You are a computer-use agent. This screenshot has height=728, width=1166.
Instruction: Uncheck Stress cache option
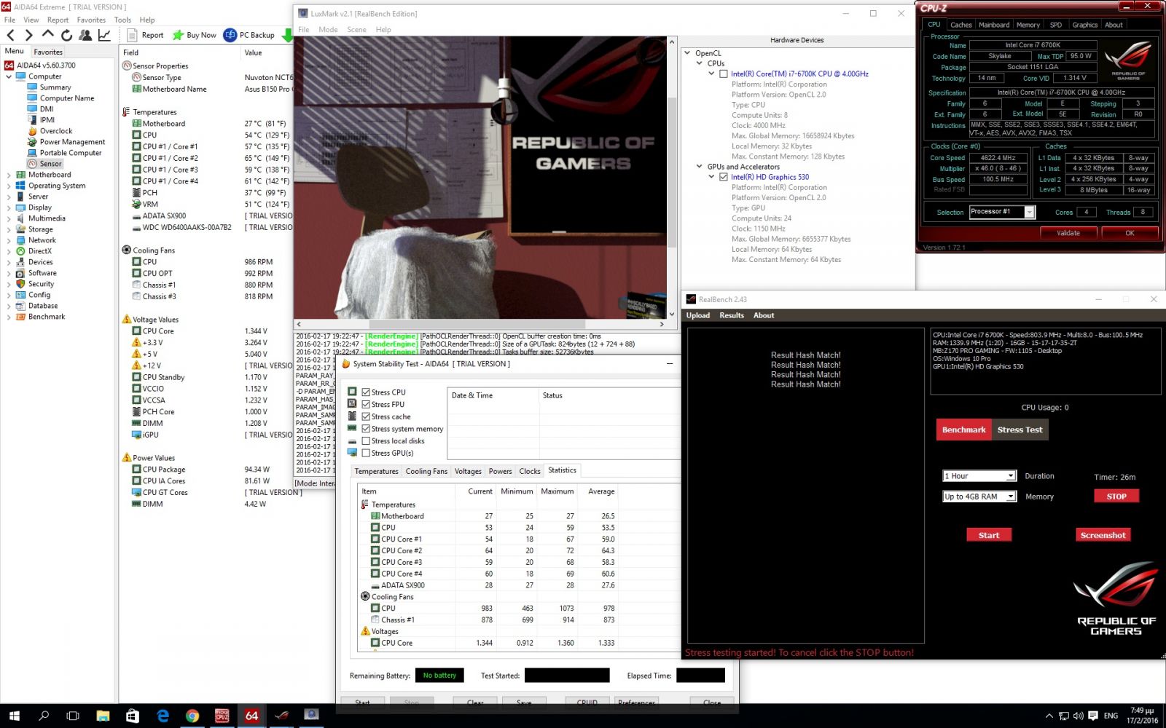pos(366,417)
